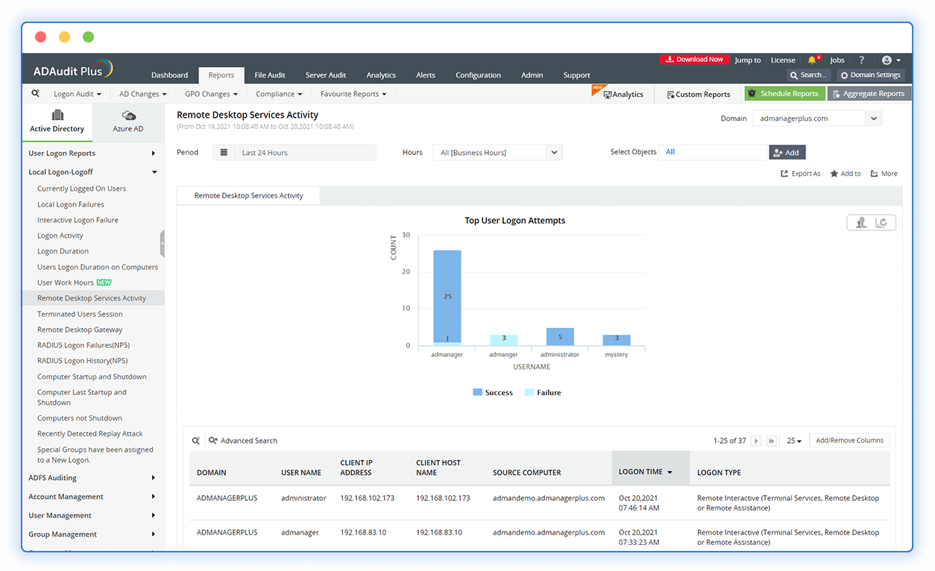
Task: Click the green Add button
Action: coord(787,152)
